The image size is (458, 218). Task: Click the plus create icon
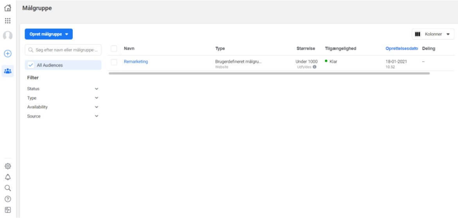[x=7, y=54]
